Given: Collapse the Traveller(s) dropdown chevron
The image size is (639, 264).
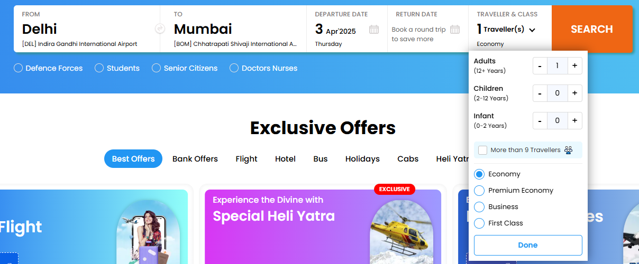Looking at the screenshot, I should pyautogui.click(x=532, y=30).
